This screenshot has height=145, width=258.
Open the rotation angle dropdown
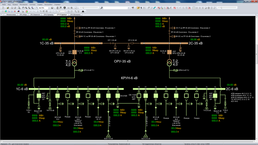[x=64, y=11]
